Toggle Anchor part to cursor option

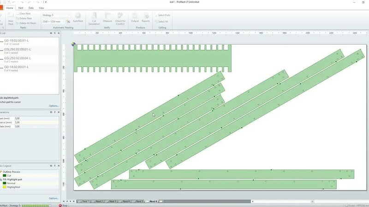click(x=10, y=102)
